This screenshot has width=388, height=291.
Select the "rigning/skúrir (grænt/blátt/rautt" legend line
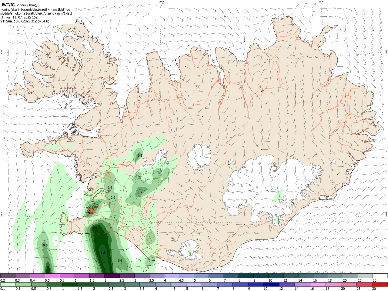[x=35, y=9]
